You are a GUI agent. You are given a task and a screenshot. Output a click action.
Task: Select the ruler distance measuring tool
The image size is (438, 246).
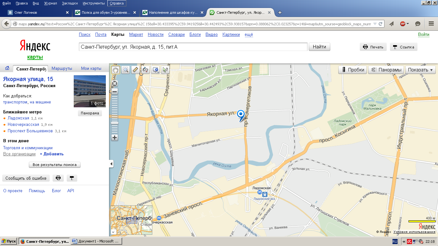point(135,70)
